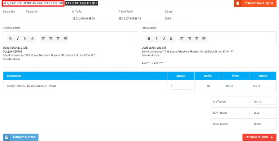Click the MİKTAR column header
Screen dimensions: 279x141
point(181,76)
